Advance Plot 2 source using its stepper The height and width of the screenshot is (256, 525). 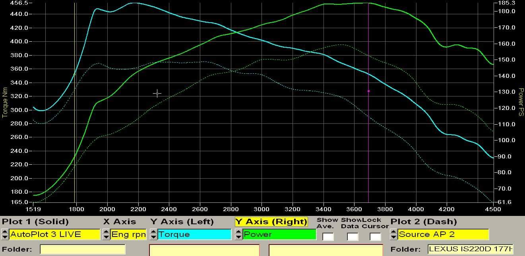tap(393, 232)
